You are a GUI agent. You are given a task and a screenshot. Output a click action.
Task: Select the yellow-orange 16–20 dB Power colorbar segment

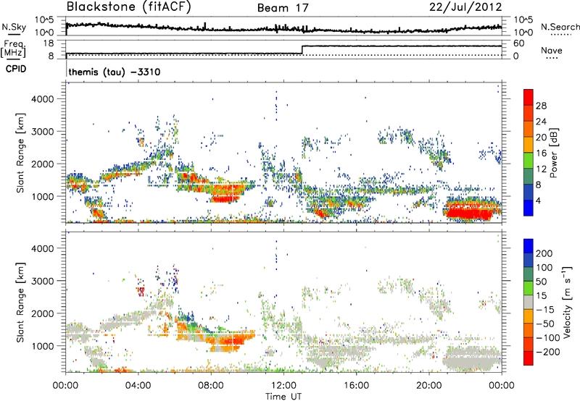[x=529, y=145]
